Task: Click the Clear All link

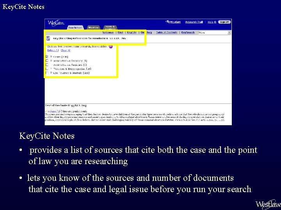Action: coord(66,50)
